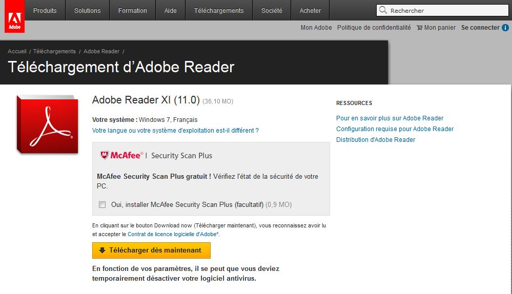
Task: Click Télécharger dès maintenant button
Action: (x=151, y=250)
